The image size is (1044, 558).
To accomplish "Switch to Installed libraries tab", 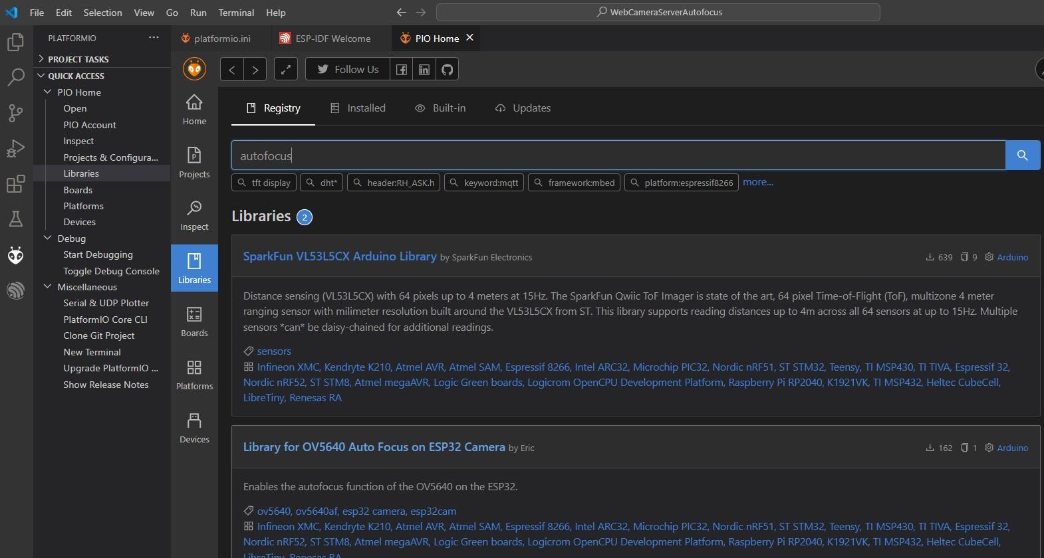I will pos(358,108).
